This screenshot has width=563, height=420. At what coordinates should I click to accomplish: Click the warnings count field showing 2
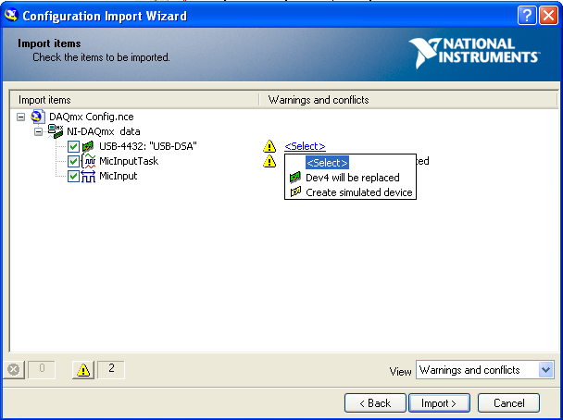[111, 369]
